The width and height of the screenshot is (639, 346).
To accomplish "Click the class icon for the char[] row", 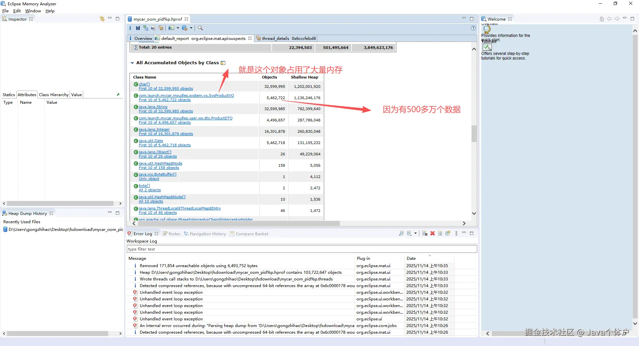I will click(136, 85).
